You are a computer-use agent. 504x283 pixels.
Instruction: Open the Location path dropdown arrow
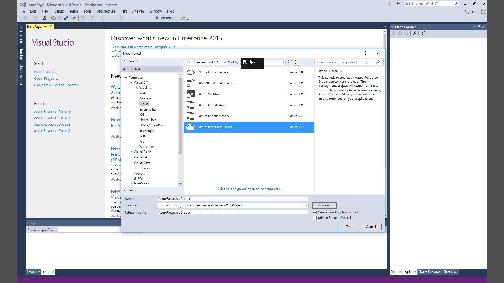click(x=306, y=205)
